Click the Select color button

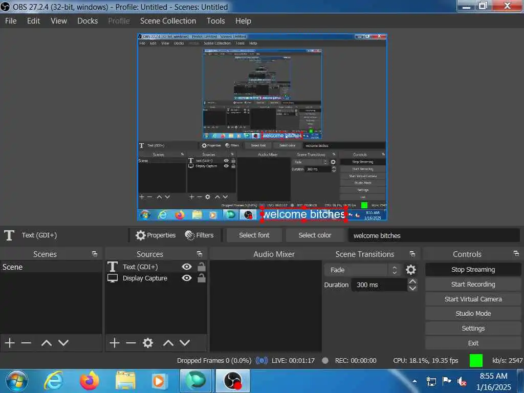click(x=315, y=235)
